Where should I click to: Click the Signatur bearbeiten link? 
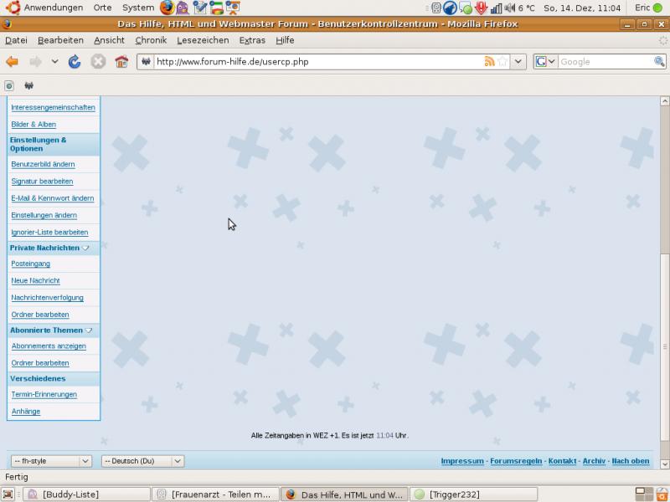click(42, 182)
